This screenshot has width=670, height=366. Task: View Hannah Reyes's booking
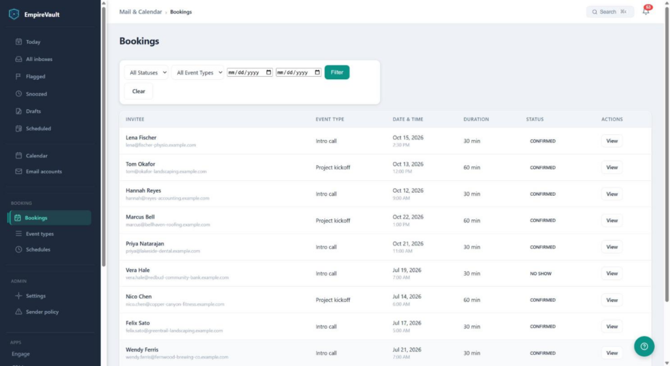coord(612,194)
